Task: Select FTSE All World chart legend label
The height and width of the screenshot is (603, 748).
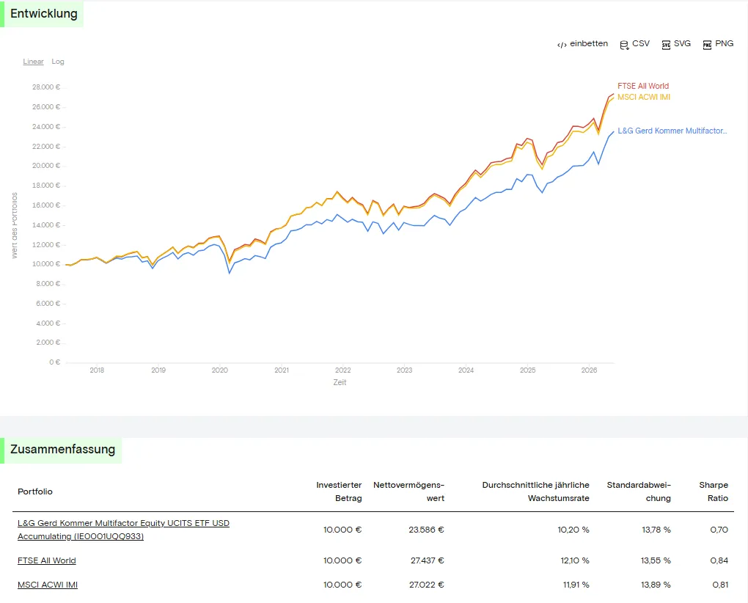Action: pos(643,86)
